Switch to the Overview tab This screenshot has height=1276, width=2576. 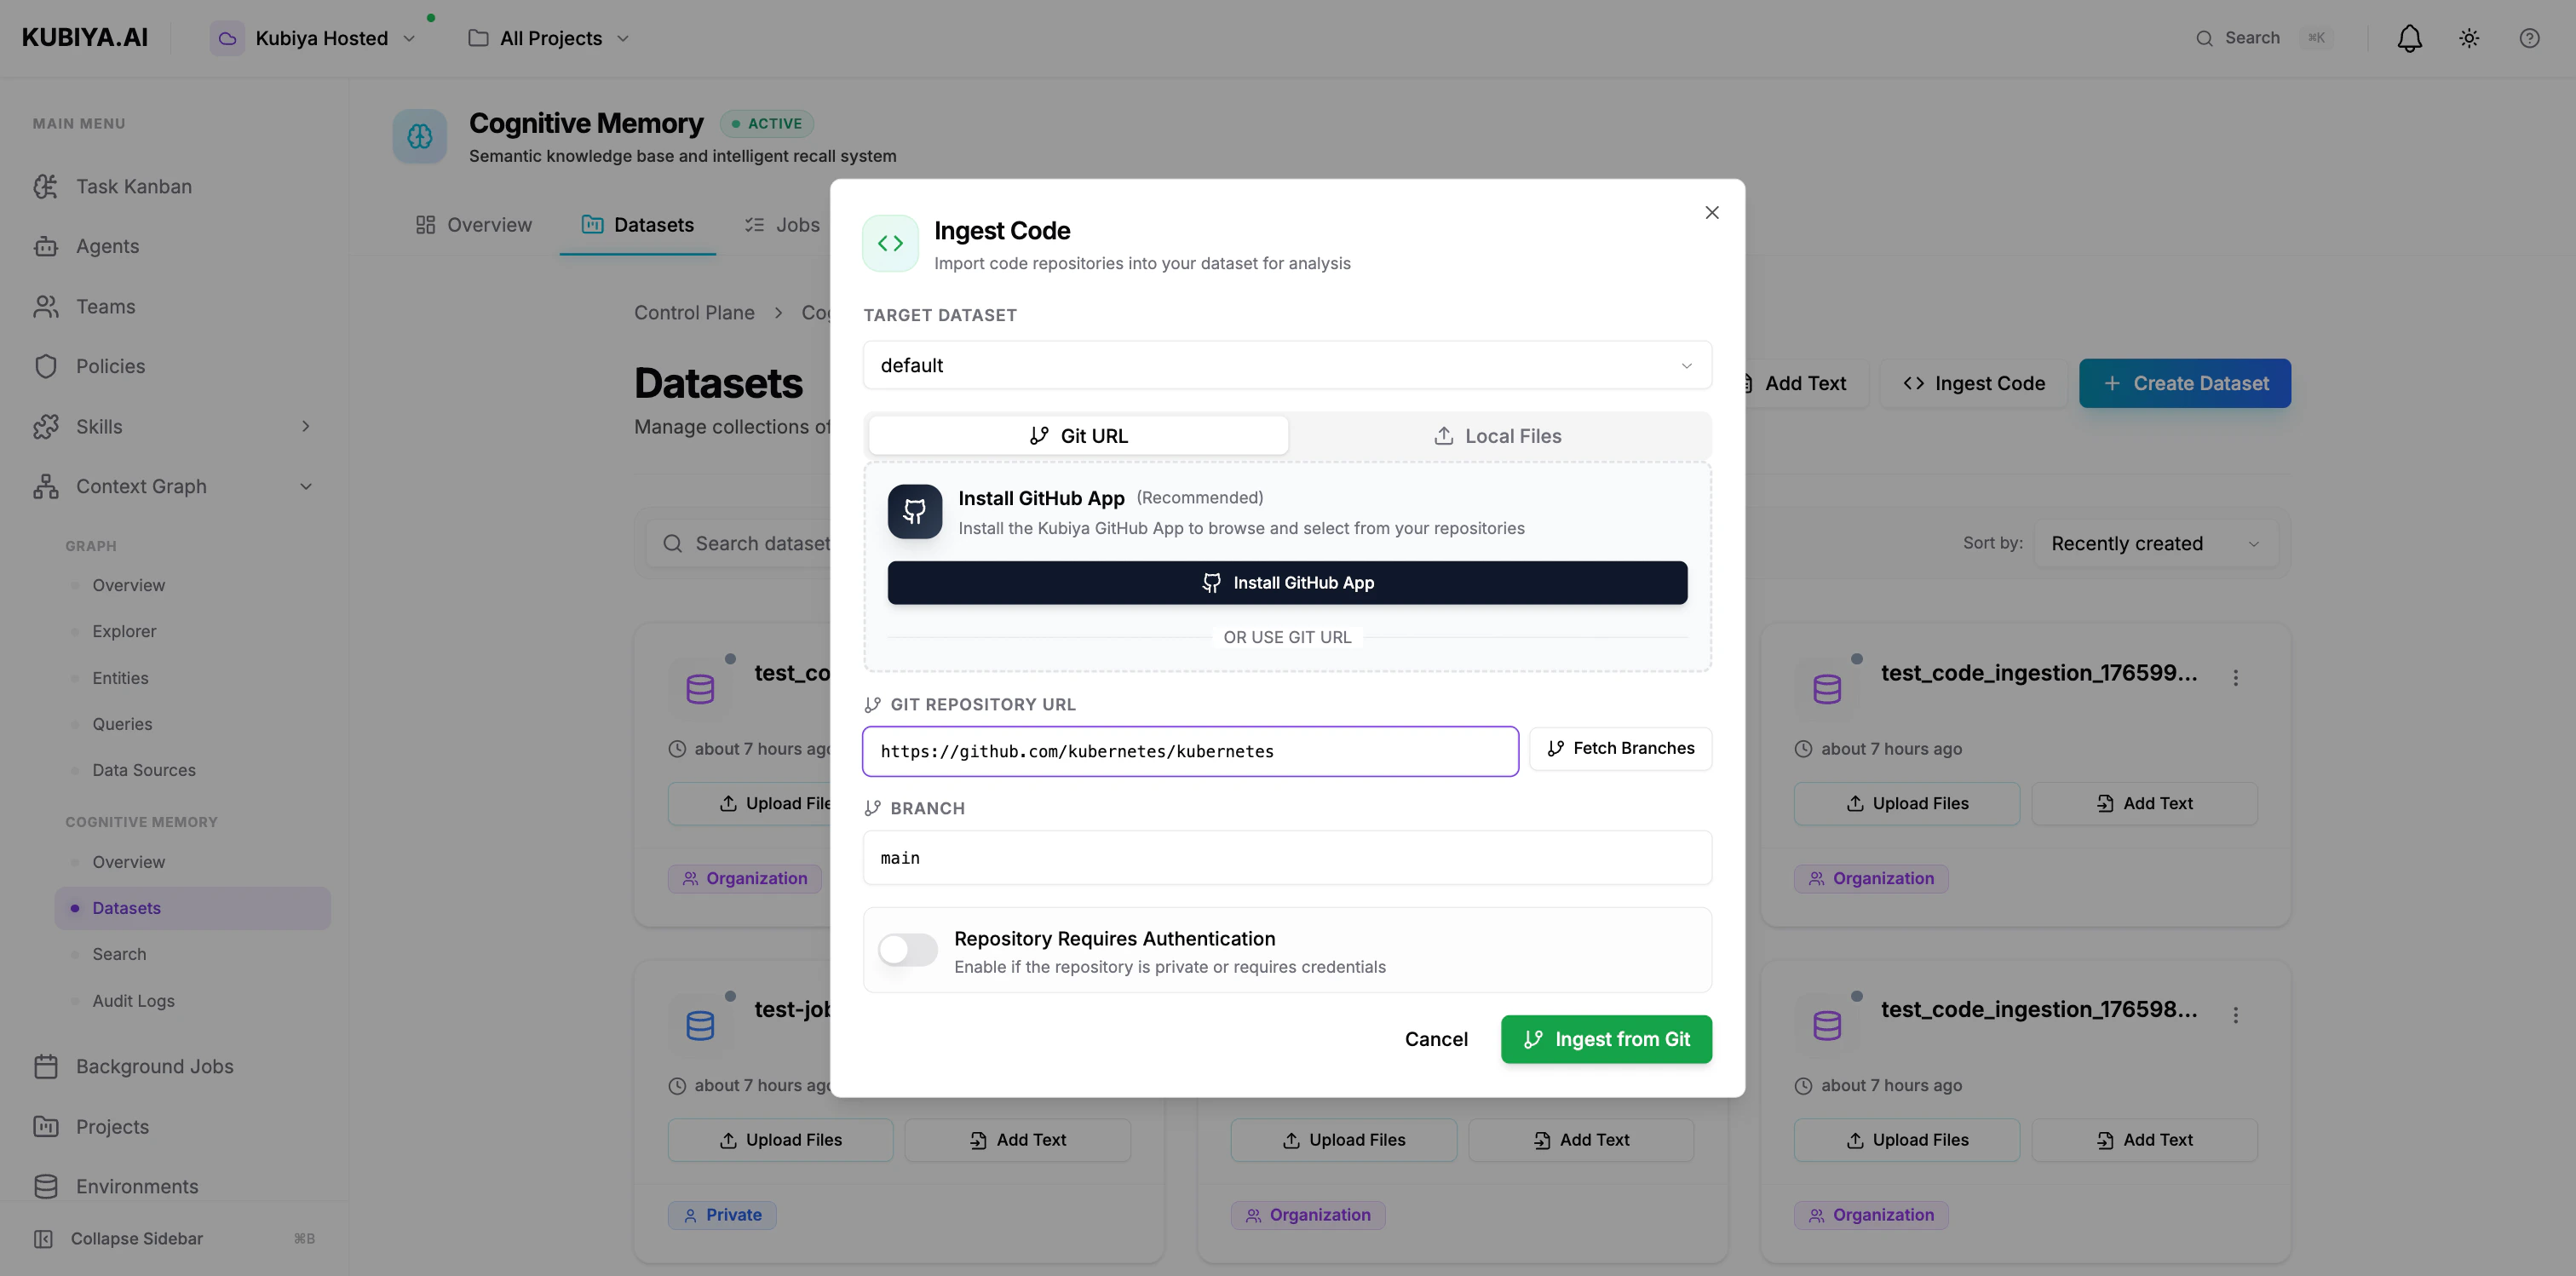click(x=474, y=225)
